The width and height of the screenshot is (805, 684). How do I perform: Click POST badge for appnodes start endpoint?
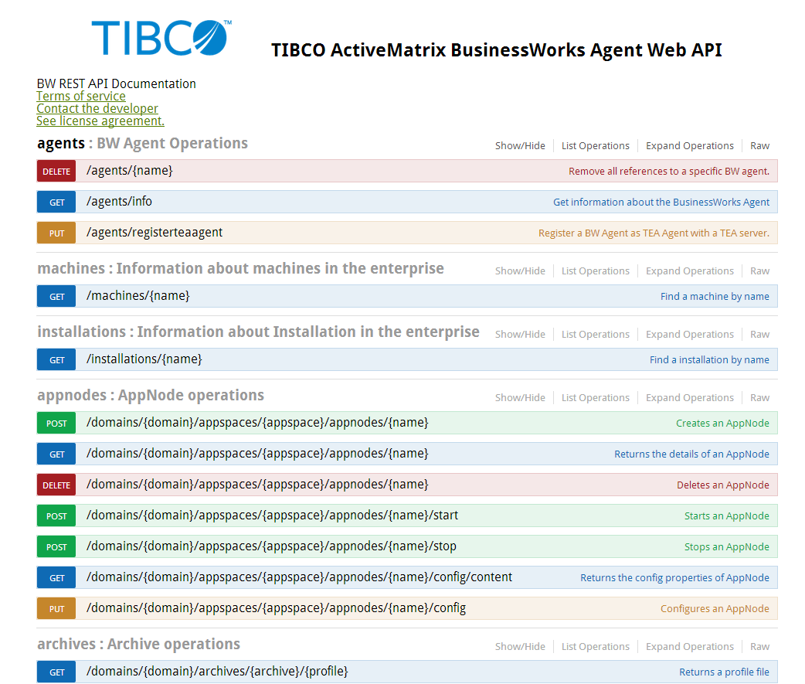click(x=56, y=516)
